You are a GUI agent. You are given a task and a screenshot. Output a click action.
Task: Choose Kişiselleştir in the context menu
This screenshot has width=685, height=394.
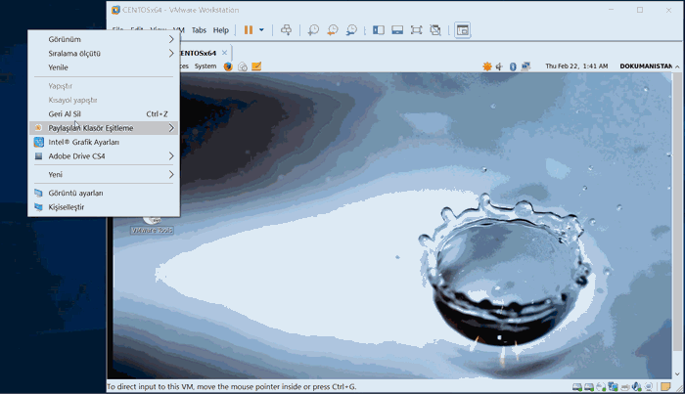pos(104,207)
